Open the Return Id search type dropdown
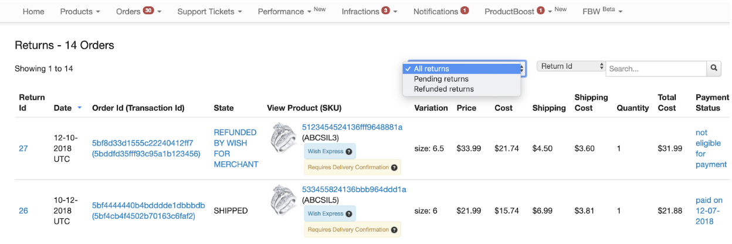 tap(571, 66)
